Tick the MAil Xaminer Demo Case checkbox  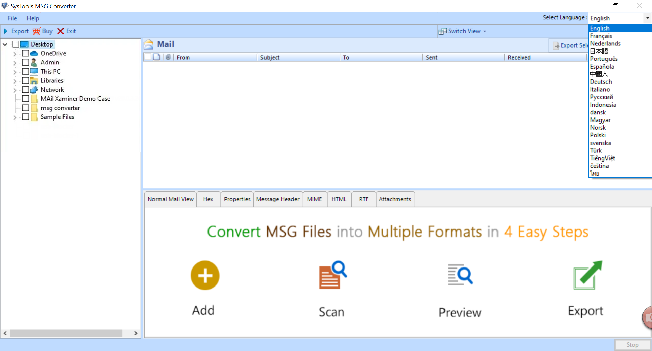25,99
